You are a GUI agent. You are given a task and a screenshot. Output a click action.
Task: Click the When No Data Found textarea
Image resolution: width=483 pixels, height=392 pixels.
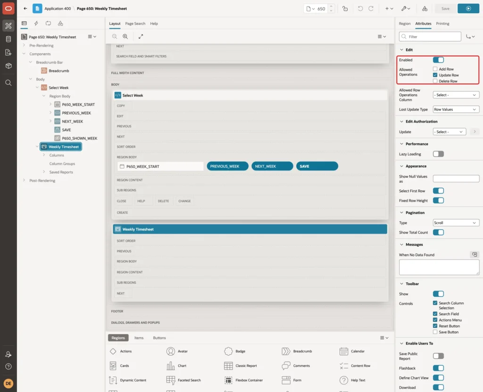point(439,267)
